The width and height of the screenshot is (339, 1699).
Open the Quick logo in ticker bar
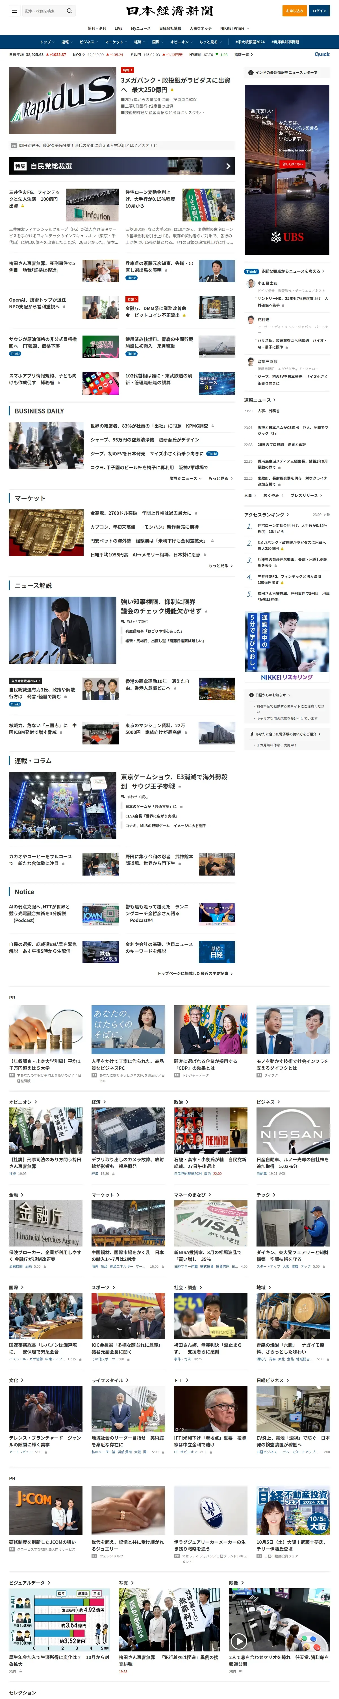[x=322, y=54]
